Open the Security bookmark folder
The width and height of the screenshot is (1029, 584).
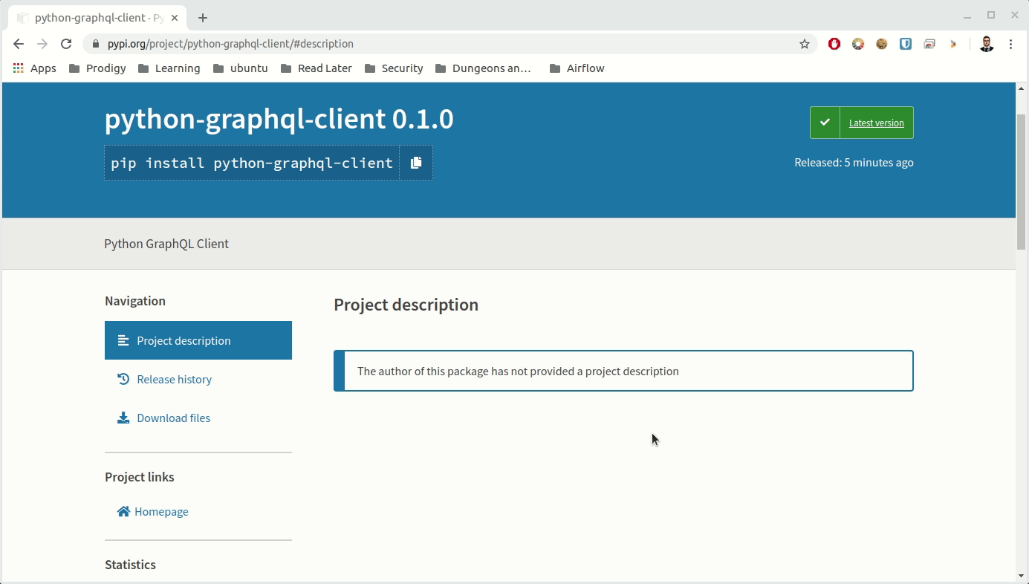point(394,68)
